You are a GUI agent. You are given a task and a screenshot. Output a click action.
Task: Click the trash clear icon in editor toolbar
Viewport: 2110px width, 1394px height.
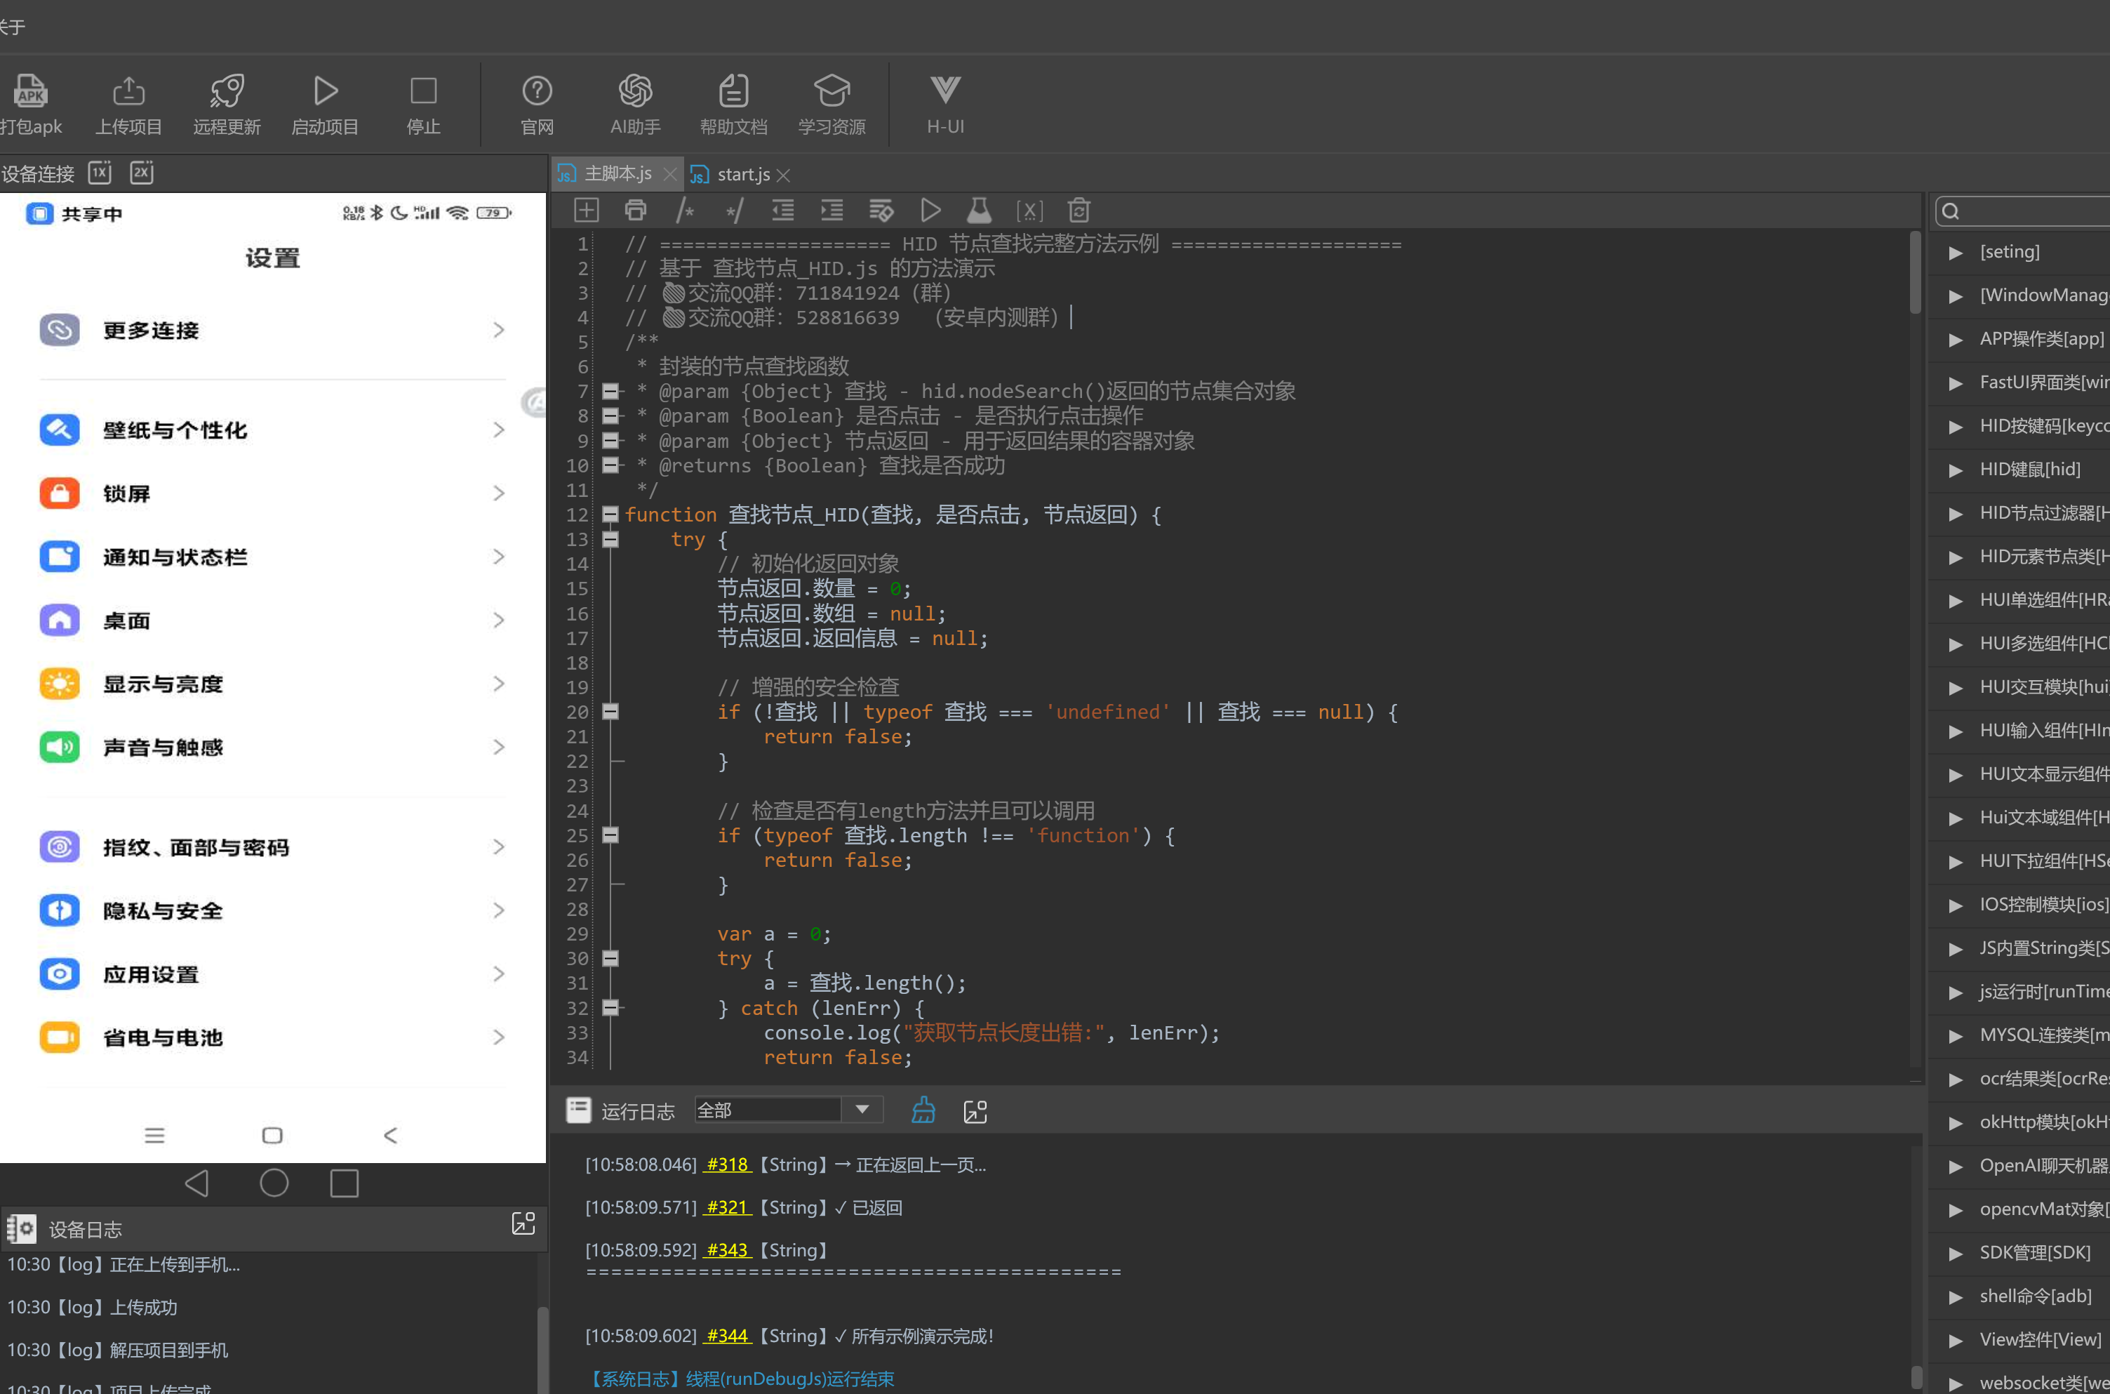(1079, 211)
